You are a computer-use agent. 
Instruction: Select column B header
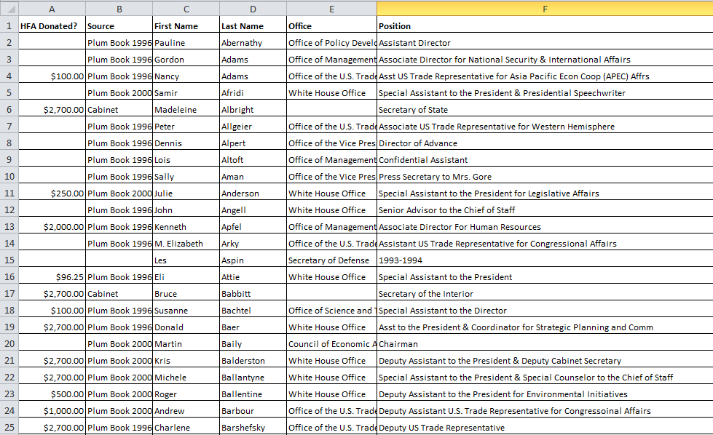click(119, 9)
